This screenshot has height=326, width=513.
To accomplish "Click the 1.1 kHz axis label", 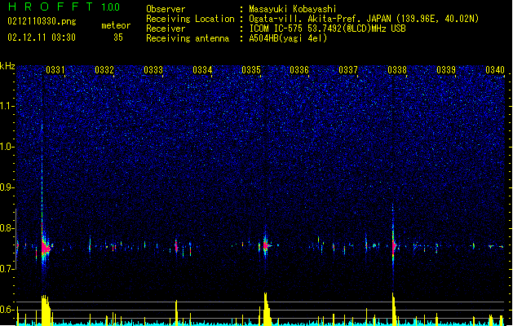I will click(x=7, y=106).
